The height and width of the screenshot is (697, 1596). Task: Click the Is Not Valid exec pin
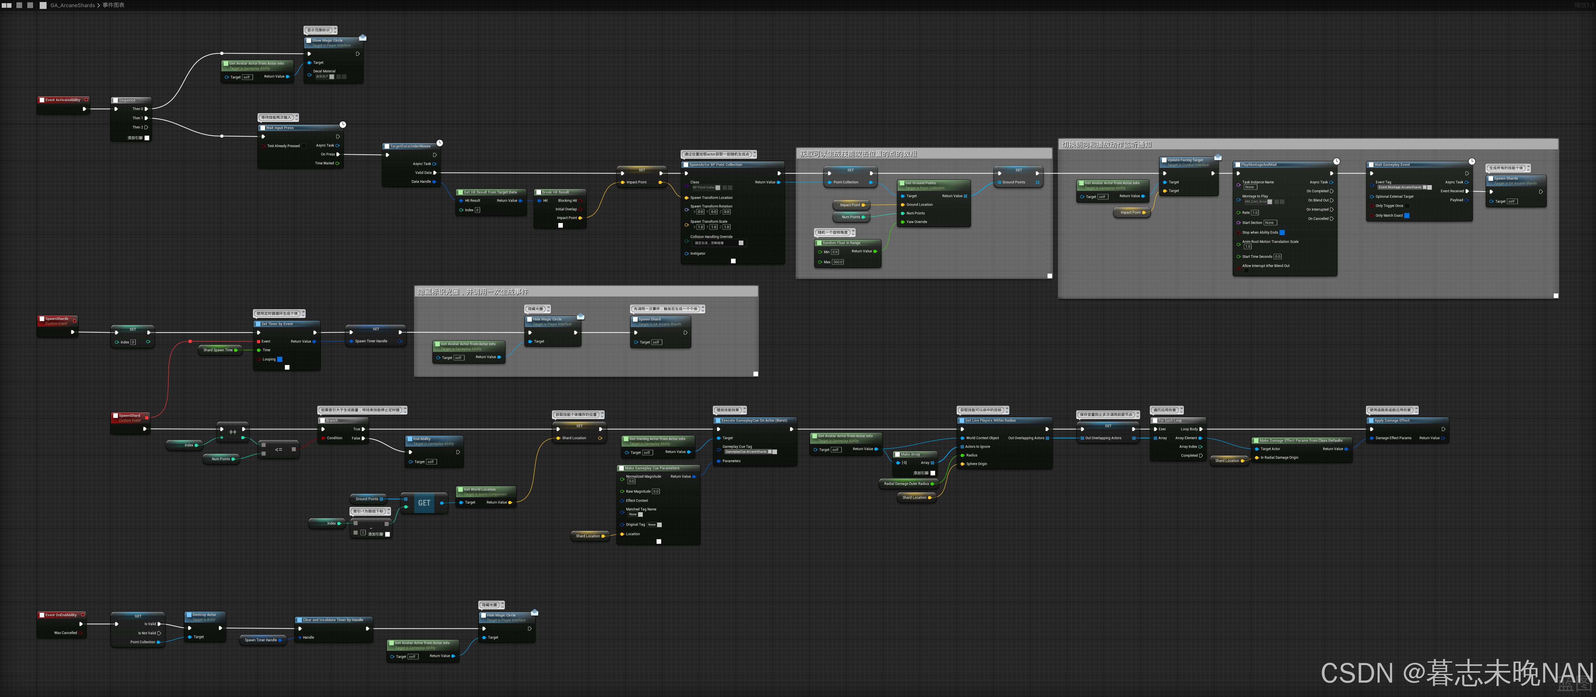coord(159,633)
